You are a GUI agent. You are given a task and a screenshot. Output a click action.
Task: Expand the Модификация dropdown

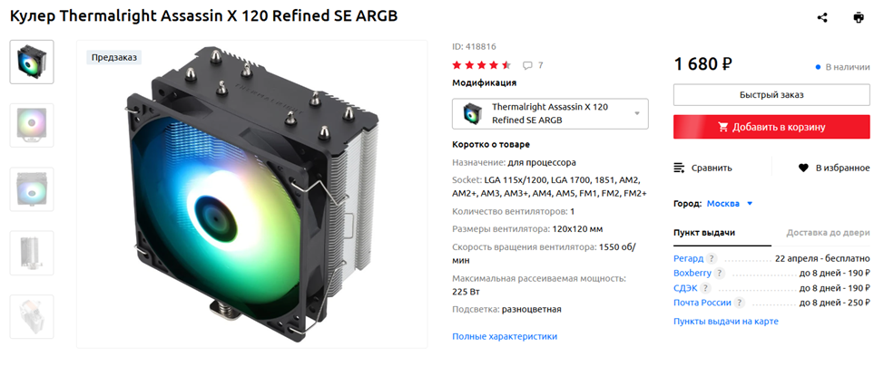click(x=550, y=113)
